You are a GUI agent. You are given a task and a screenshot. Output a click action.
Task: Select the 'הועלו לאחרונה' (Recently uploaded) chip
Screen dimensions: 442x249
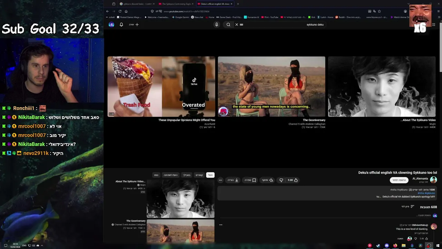(171, 175)
